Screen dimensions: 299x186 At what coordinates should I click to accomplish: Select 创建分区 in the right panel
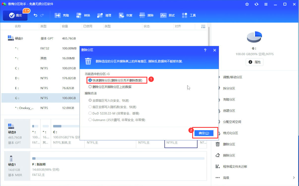click(x=229, y=111)
